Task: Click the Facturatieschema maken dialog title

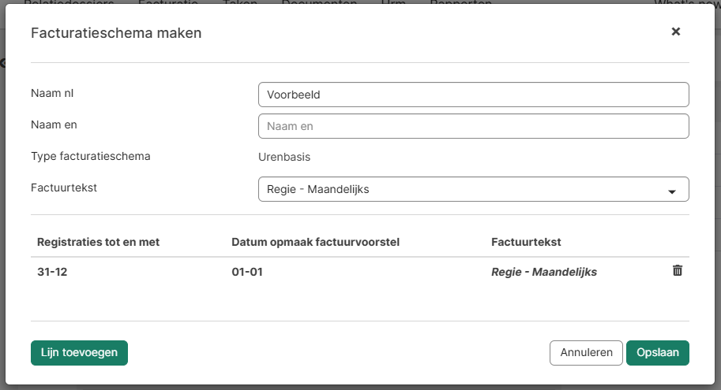Action: (x=116, y=33)
